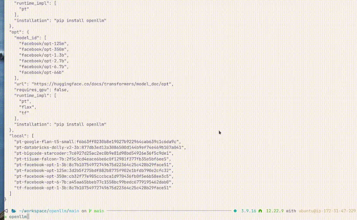Viewport: 357px width, 220px height.
Task: Select the "facebook/opt-125m" entry
Action: point(44,43)
